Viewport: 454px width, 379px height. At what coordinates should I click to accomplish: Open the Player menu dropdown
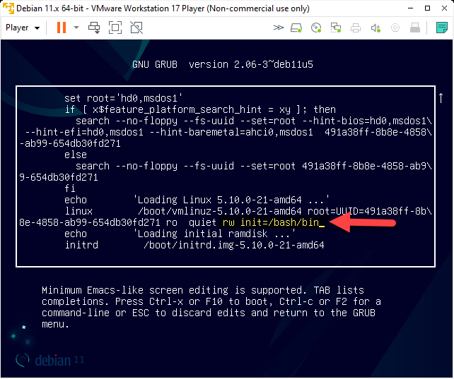point(23,28)
